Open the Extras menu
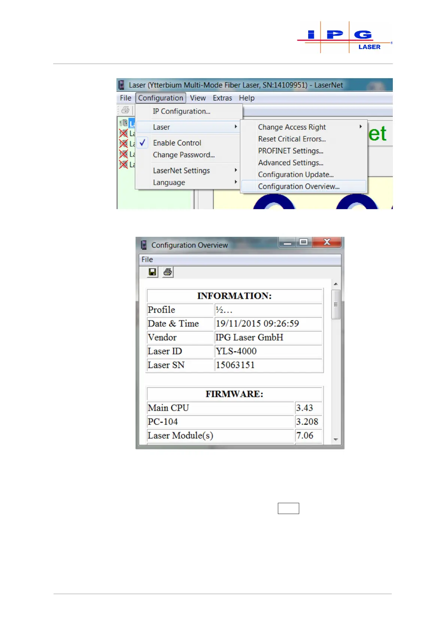446x630 pixels. (x=222, y=98)
